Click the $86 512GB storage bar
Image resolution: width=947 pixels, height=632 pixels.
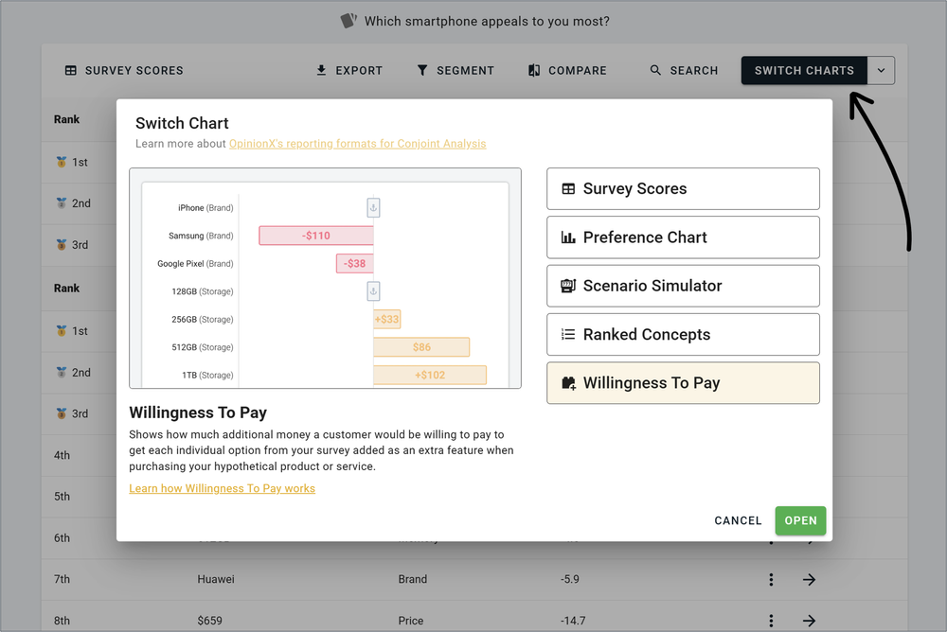[x=421, y=347]
